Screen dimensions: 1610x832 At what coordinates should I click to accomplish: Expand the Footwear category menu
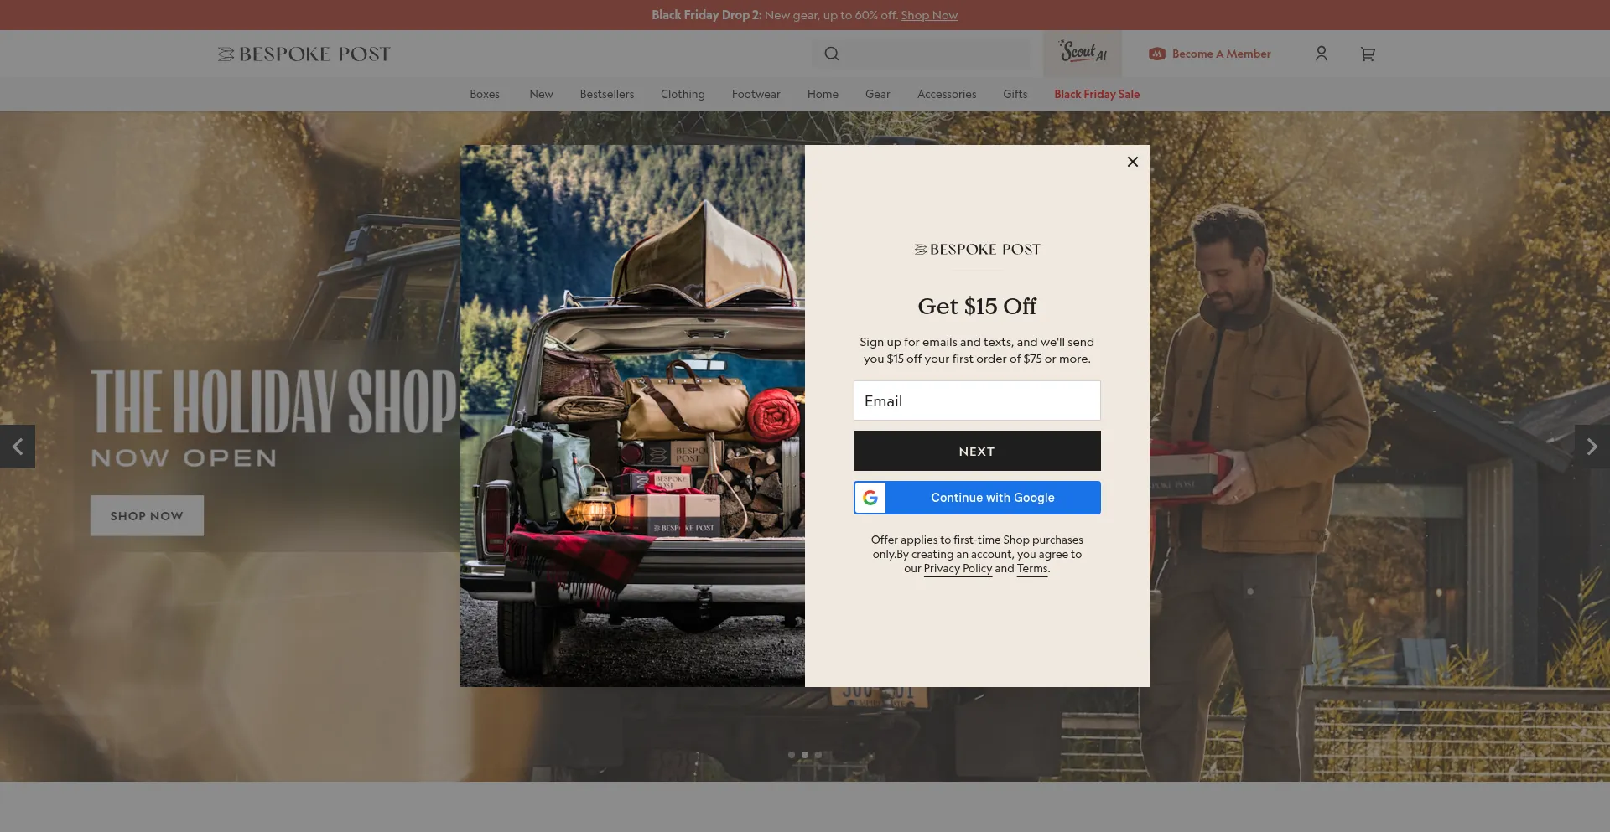click(756, 94)
